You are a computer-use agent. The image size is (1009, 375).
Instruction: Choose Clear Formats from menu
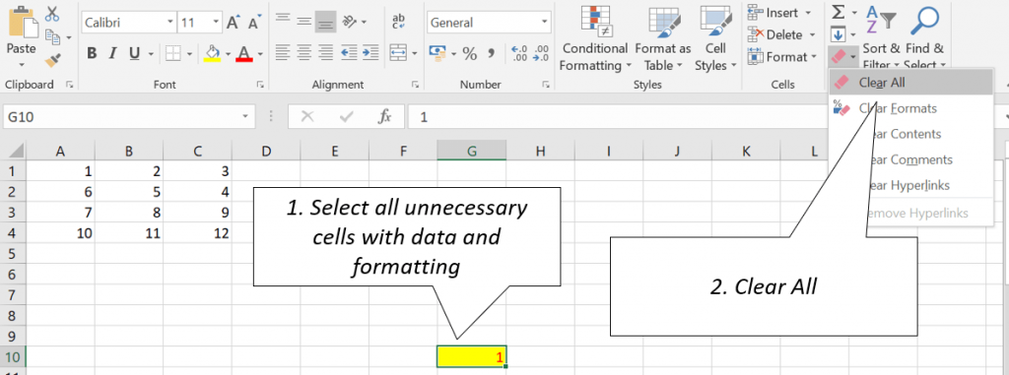point(910,108)
